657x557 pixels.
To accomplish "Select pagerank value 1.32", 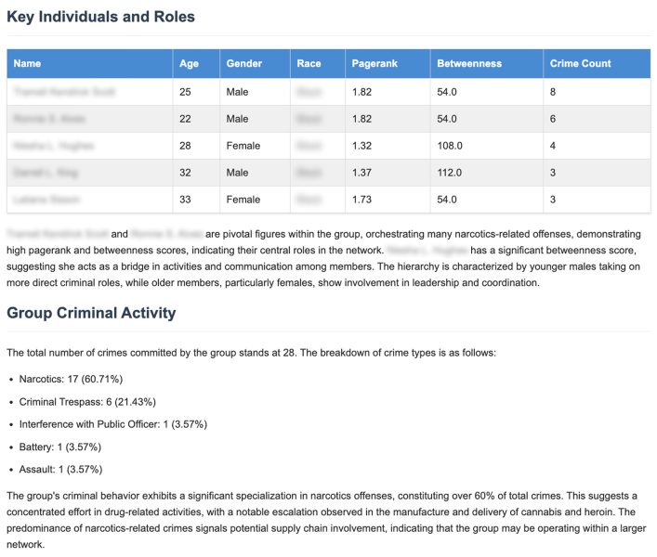I will [x=361, y=146].
